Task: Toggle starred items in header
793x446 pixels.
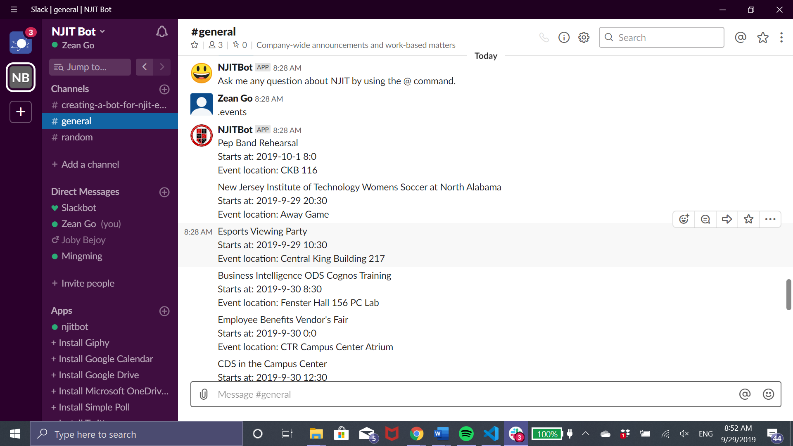Action: point(762,38)
